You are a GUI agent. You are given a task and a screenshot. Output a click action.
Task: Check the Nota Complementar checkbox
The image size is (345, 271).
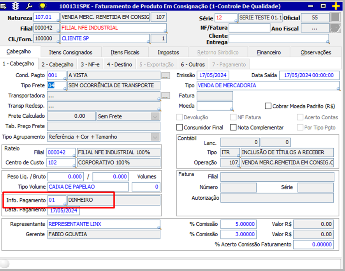233,128
